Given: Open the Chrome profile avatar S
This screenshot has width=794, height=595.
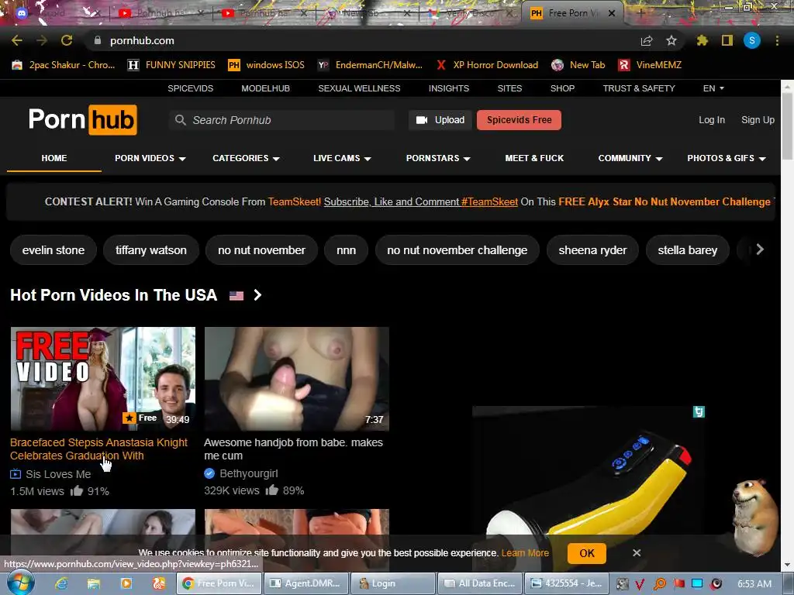Looking at the screenshot, I should [752, 40].
